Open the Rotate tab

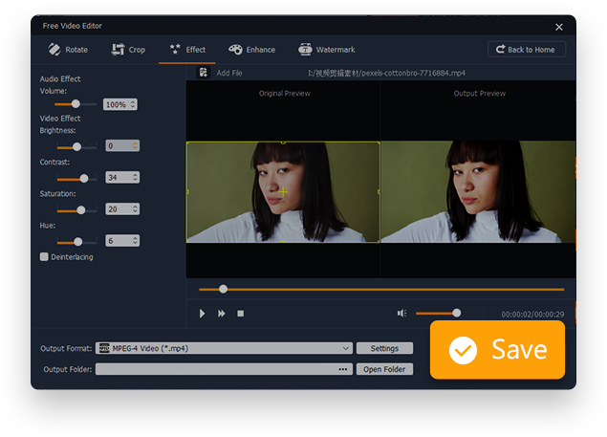(68, 50)
